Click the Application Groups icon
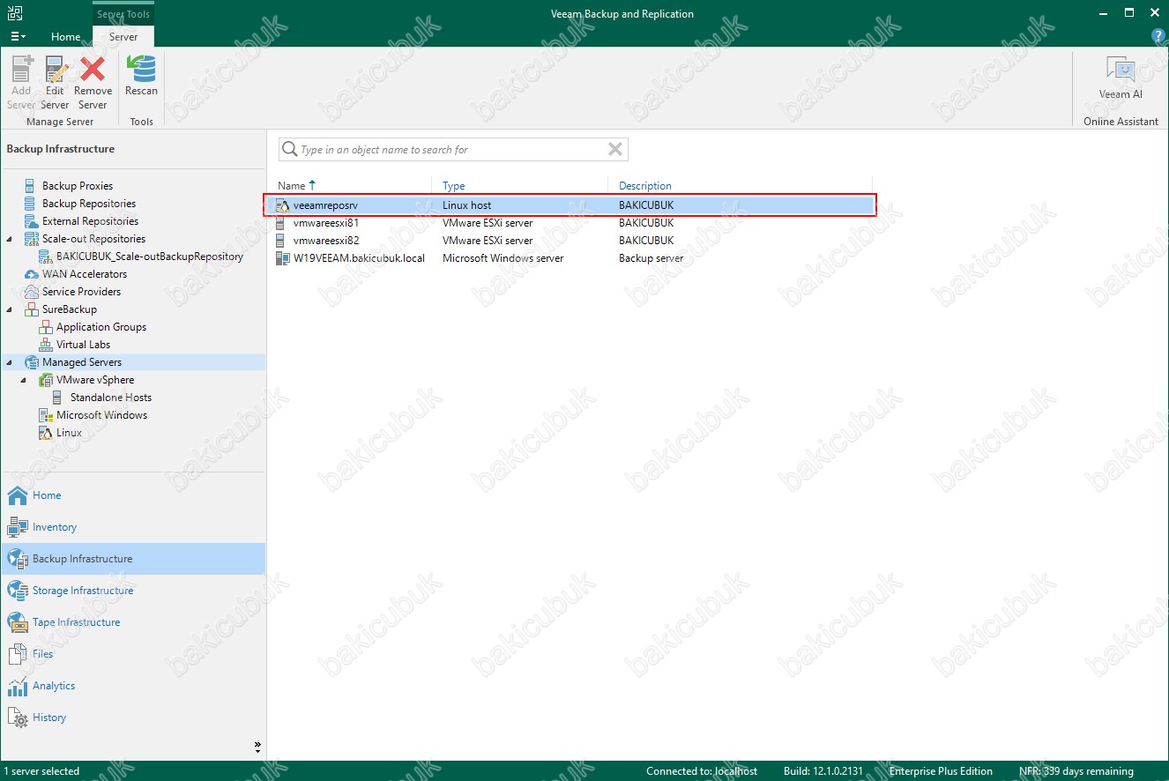The width and height of the screenshot is (1169, 781). 46,327
